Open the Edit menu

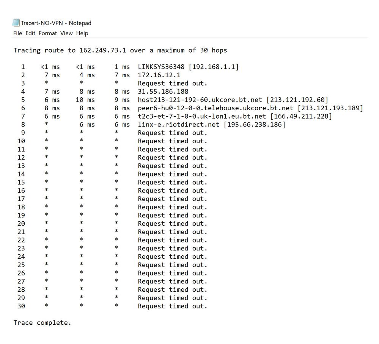(30, 33)
